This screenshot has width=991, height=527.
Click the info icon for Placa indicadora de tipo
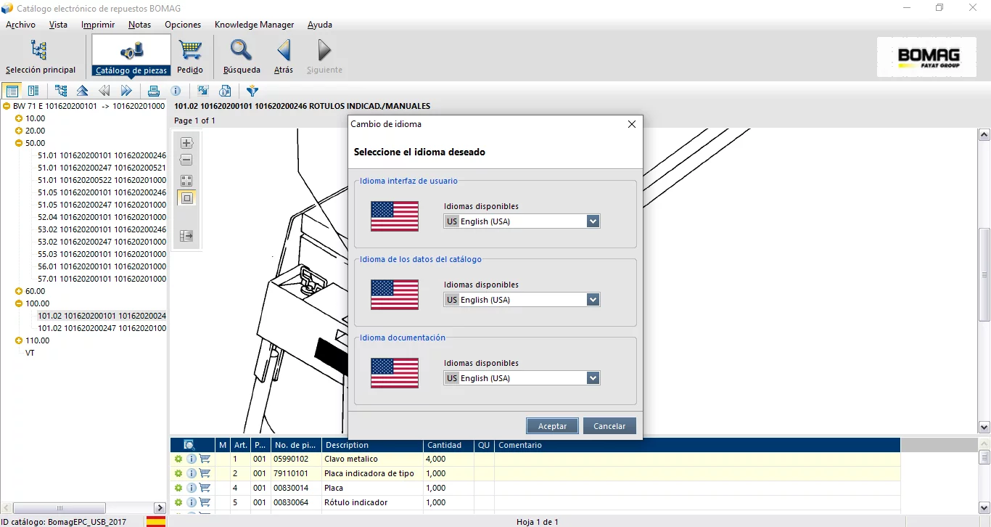(x=192, y=473)
